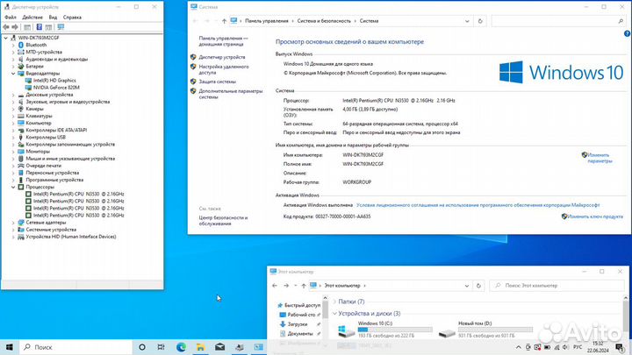The image size is (632, 355).
Task: Open Действие menu in Device Manager
Action: pos(32,18)
